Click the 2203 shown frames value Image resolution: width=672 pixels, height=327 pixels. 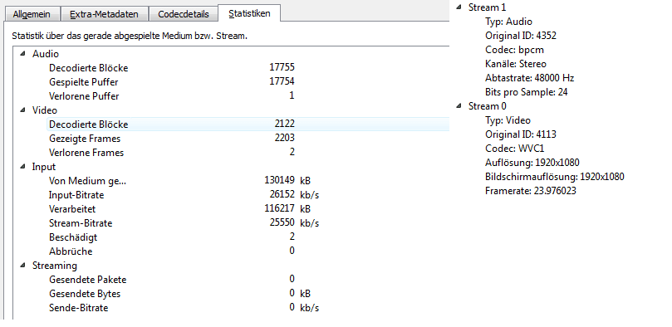point(285,139)
